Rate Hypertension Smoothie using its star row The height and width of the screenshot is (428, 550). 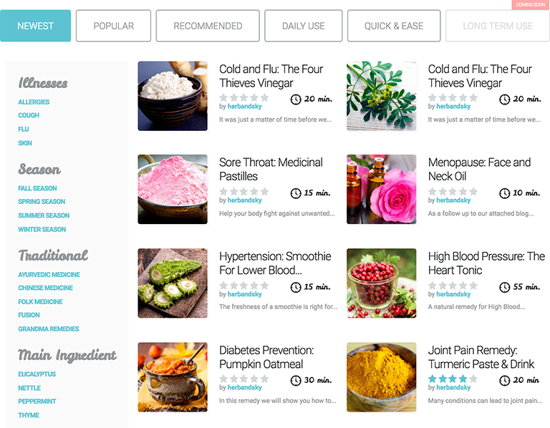pyautogui.click(x=243, y=286)
